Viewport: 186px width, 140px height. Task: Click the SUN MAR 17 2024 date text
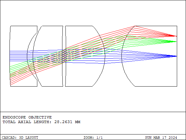coord(161,138)
